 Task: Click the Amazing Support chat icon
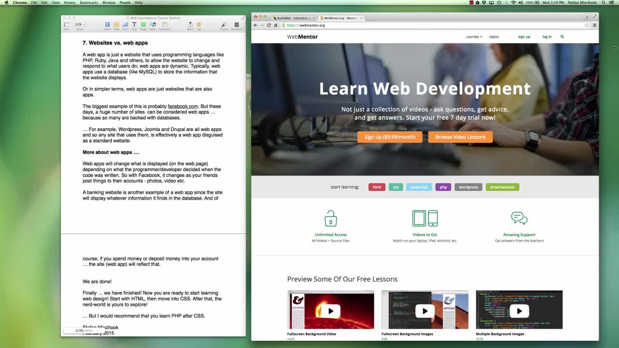pyautogui.click(x=519, y=218)
